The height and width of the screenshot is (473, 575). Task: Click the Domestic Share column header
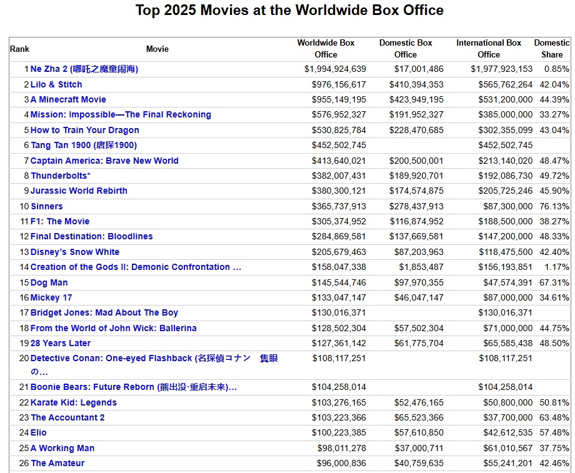tap(551, 48)
